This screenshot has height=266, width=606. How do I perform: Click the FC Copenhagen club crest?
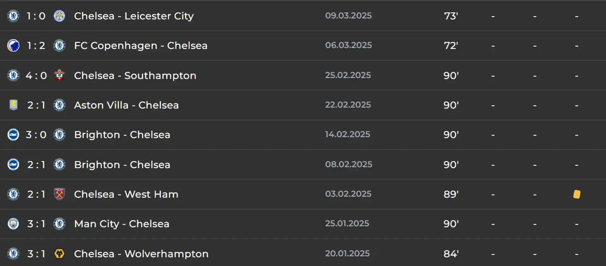pos(13,45)
